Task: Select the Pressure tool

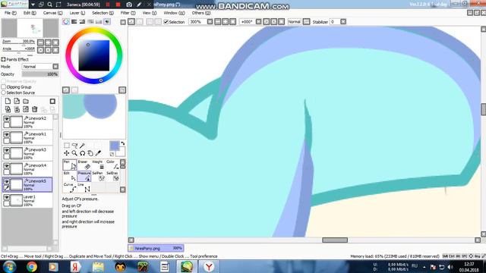Action: tap(84, 176)
